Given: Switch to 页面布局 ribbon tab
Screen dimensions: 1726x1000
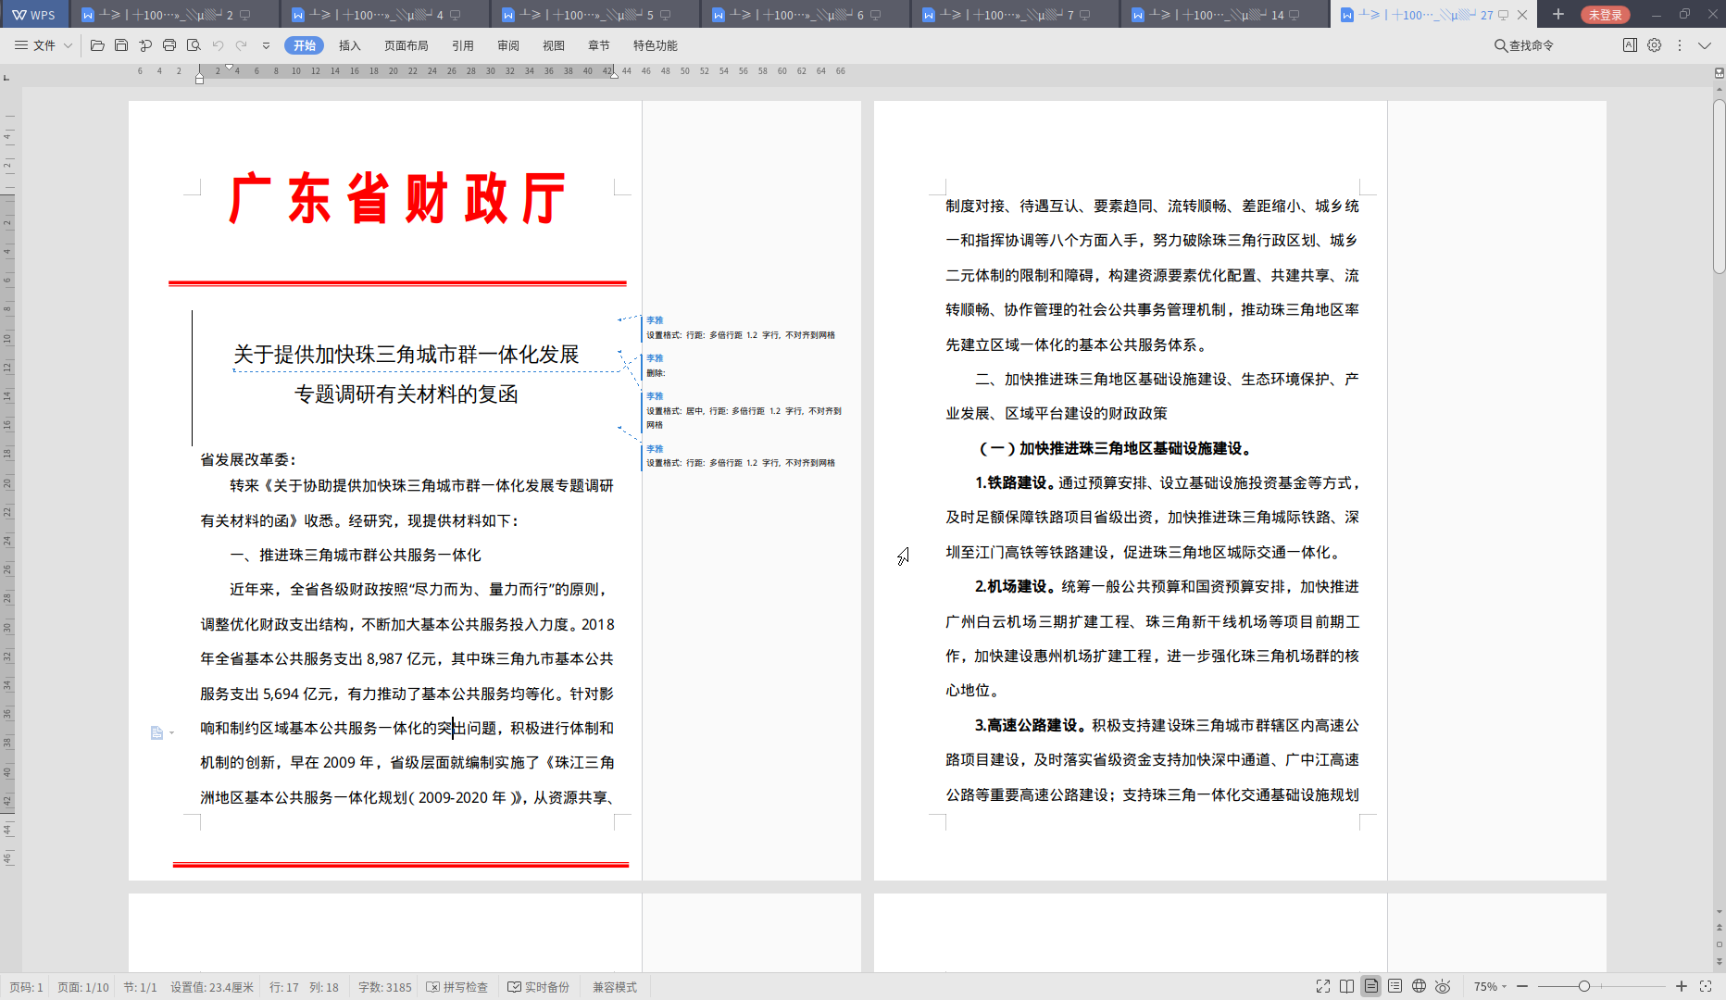Looking at the screenshot, I should (406, 45).
